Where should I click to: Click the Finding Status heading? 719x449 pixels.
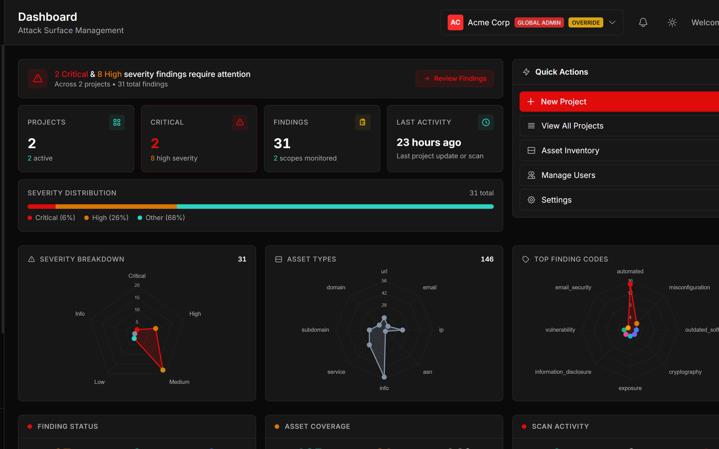click(x=68, y=427)
